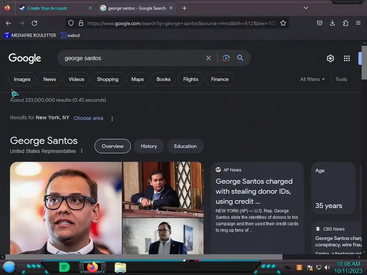Image resolution: width=367 pixels, height=275 pixels.
Task: Click the horizontal scrollbar at the bottom
Action: 144,257
